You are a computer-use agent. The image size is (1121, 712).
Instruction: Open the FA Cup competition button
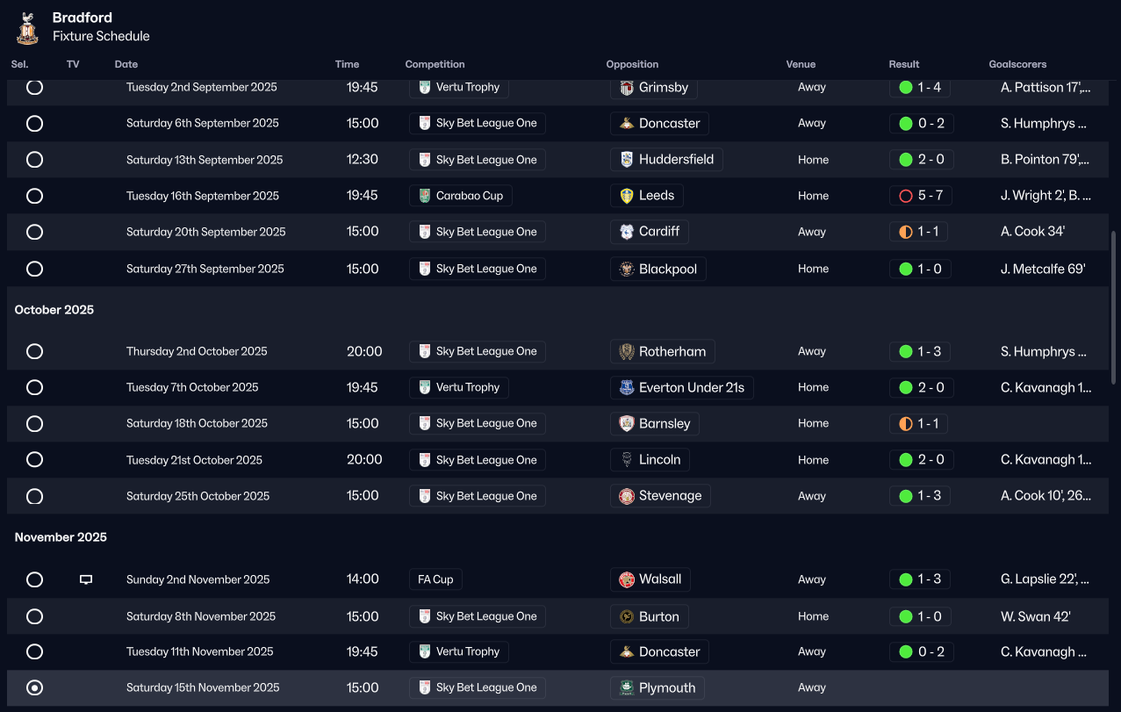tap(435, 579)
